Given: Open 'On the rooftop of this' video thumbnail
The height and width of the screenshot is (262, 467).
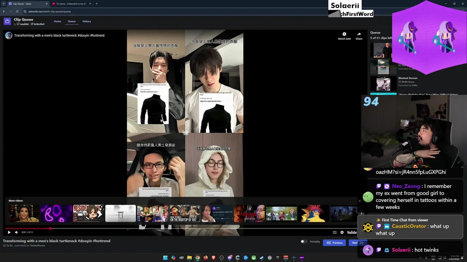Looking at the screenshot, I should 185,213.
